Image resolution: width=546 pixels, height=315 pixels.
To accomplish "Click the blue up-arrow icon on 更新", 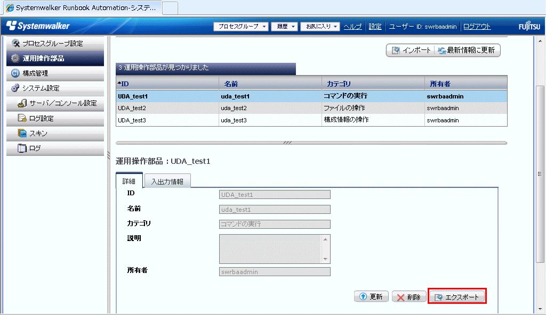I will point(363,296).
